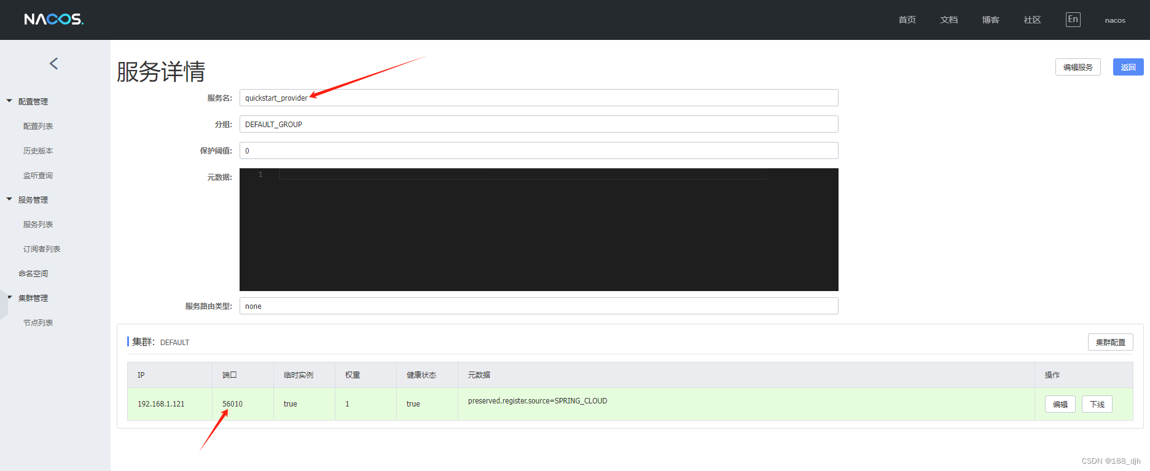This screenshot has height=471, width=1150.
Task: Click the 分组 field DEFAULT_GROUP
Action: [x=539, y=124]
